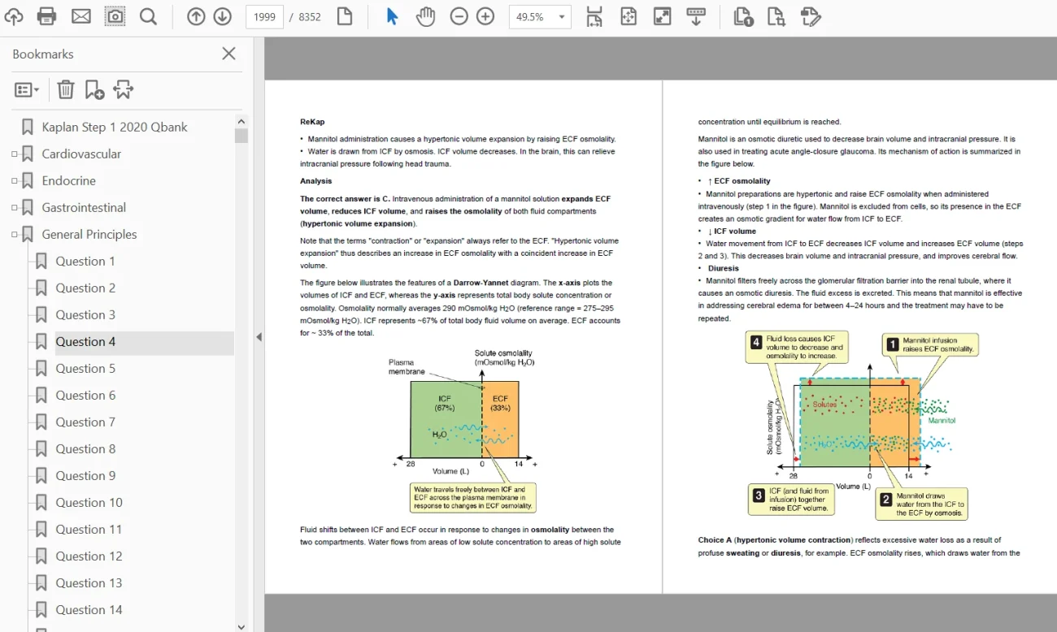Go to next page arrow
1057x632 pixels.
[x=222, y=16]
